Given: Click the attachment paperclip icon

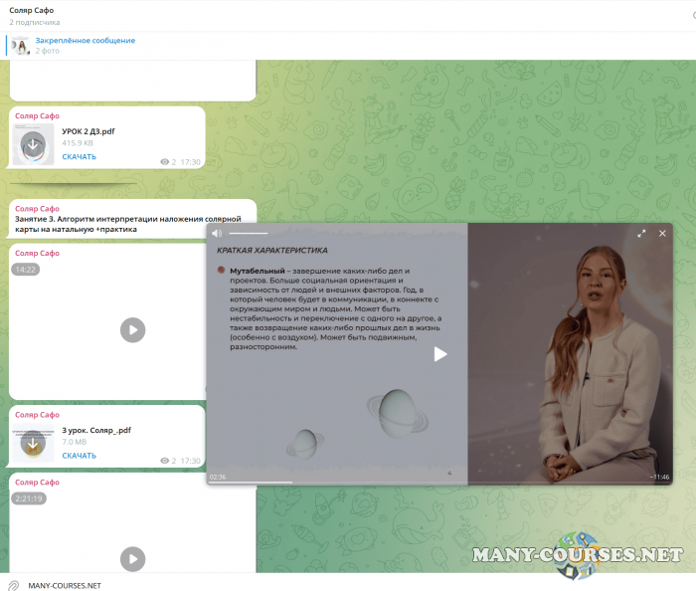Looking at the screenshot, I should (14, 586).
